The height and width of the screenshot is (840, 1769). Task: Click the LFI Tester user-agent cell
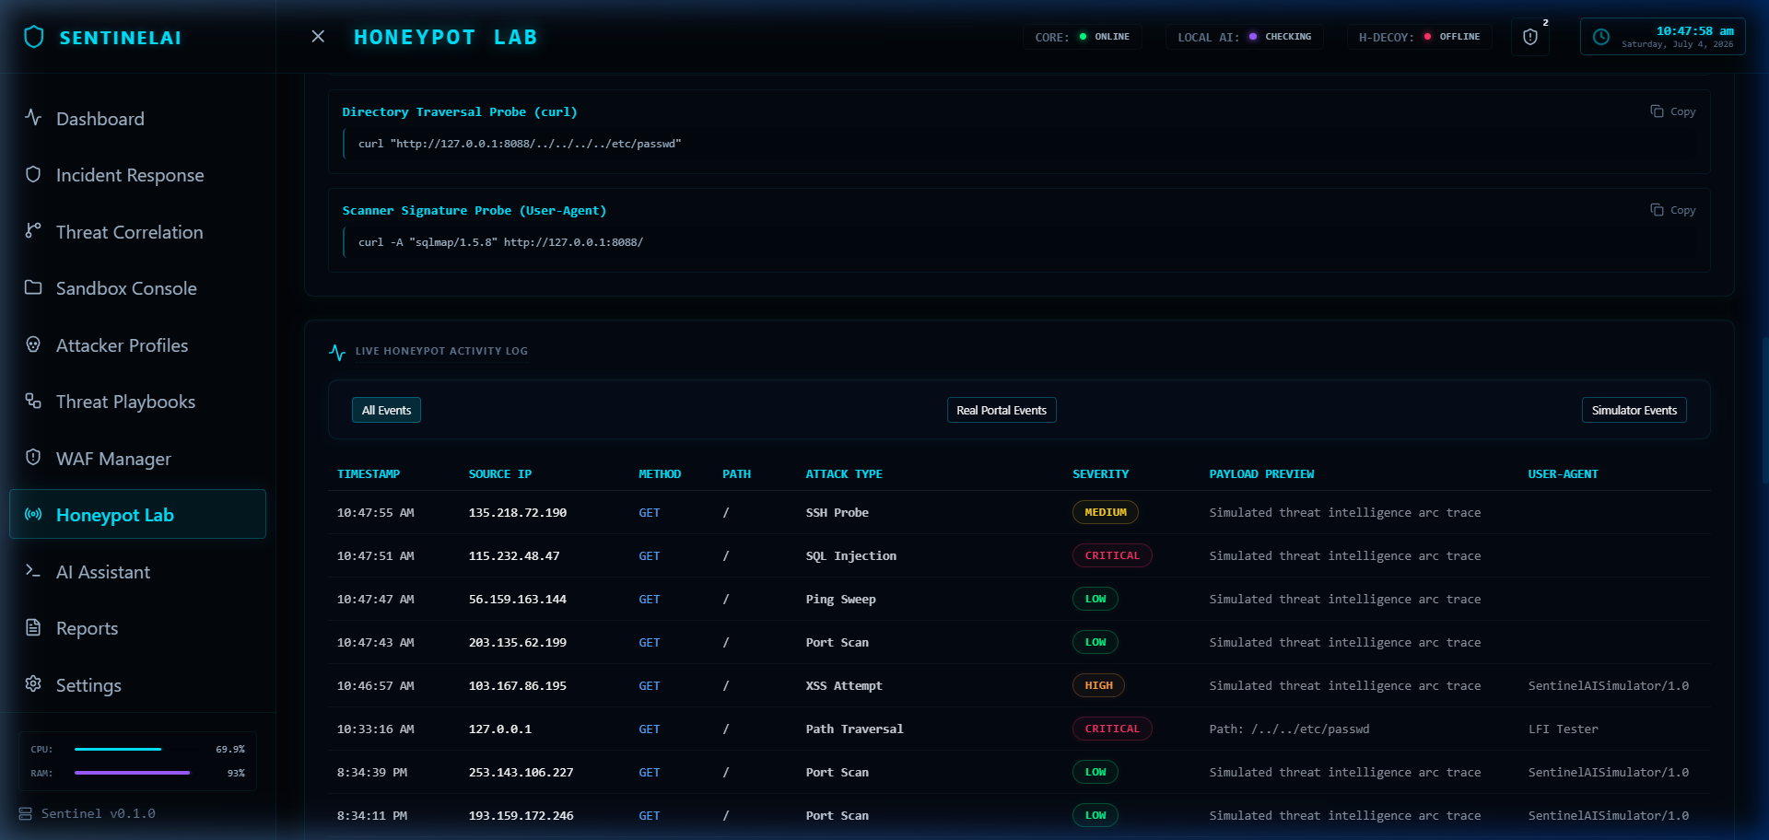[1563, 729]
